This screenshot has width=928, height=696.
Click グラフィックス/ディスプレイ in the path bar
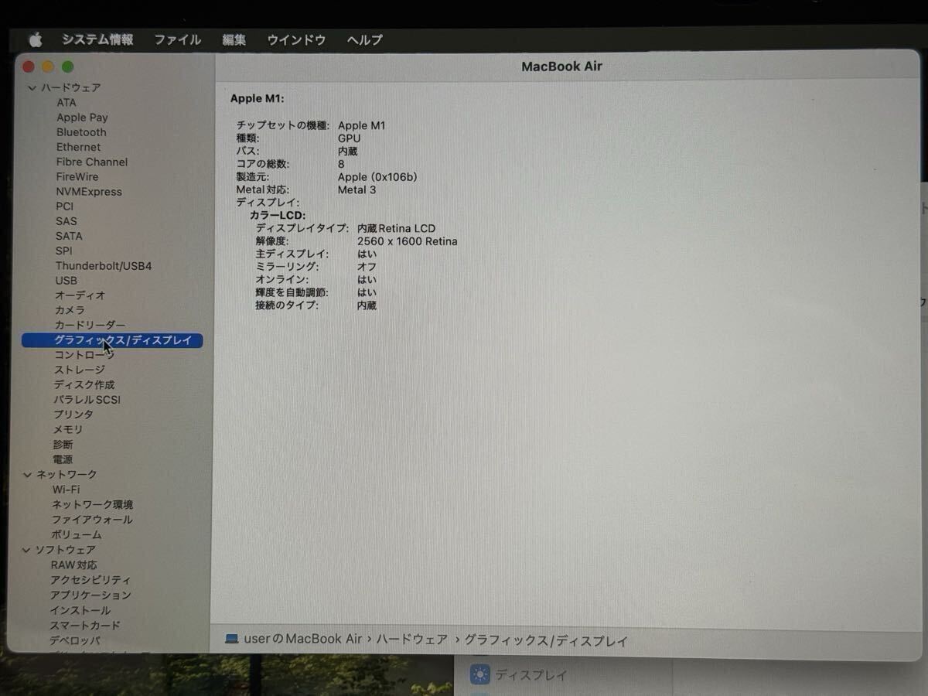[x=546, y=640]
